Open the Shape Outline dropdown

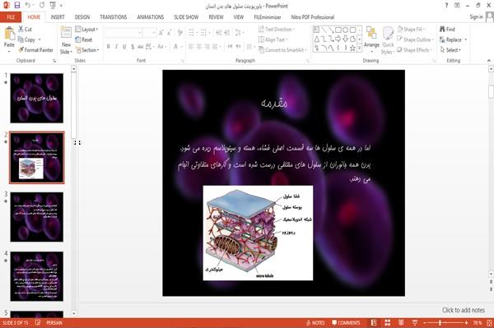(x=415, y=39)
